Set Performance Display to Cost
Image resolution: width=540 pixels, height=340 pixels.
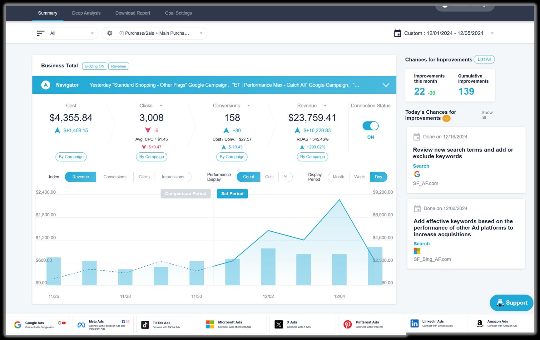pyautogui.click(x=269, y=177)
